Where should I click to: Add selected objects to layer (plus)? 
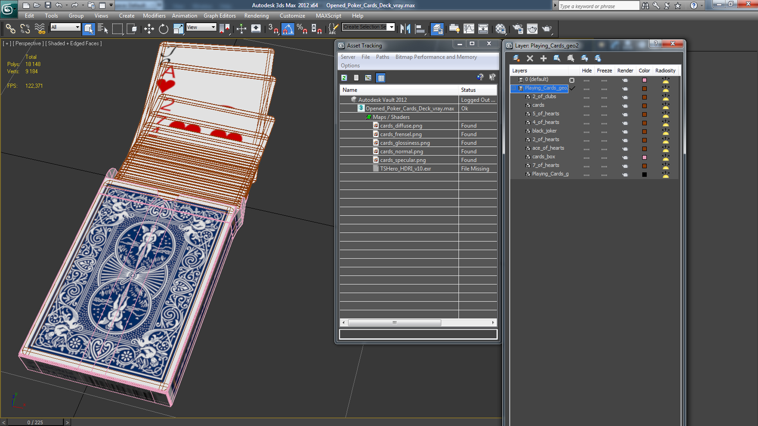(x=543, y=58)
